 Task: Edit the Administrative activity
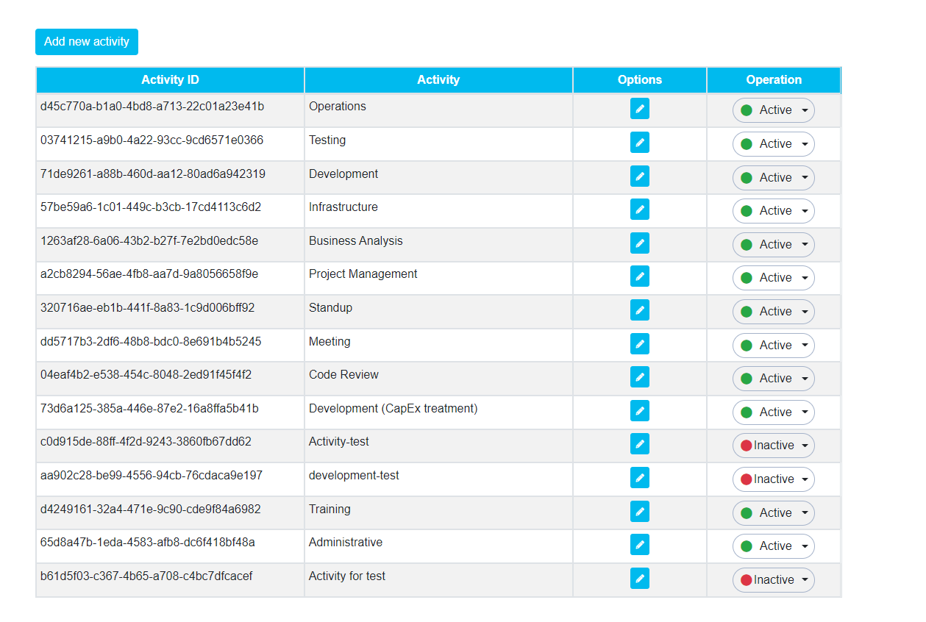tap(640, 545)
